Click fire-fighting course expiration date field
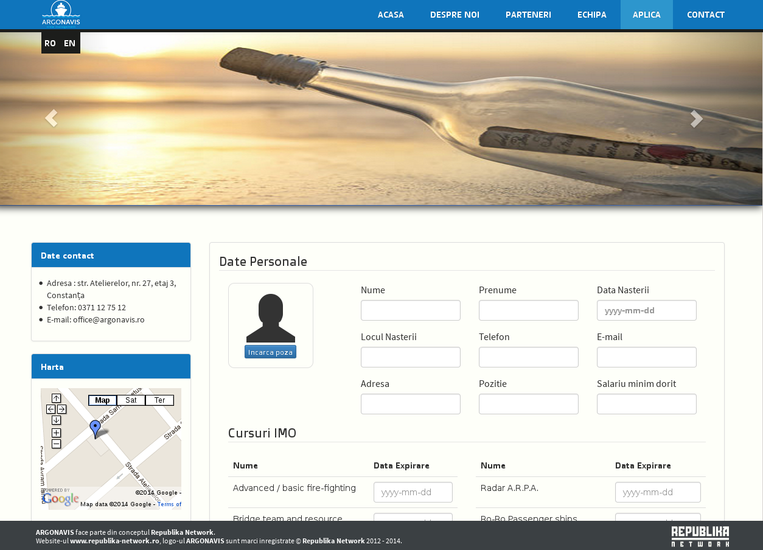 pos(413,492)
